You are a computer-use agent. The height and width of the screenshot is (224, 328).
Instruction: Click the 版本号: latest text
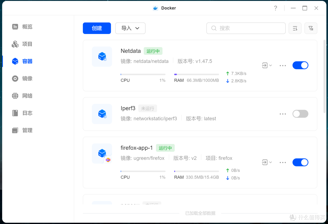(201, 119)
